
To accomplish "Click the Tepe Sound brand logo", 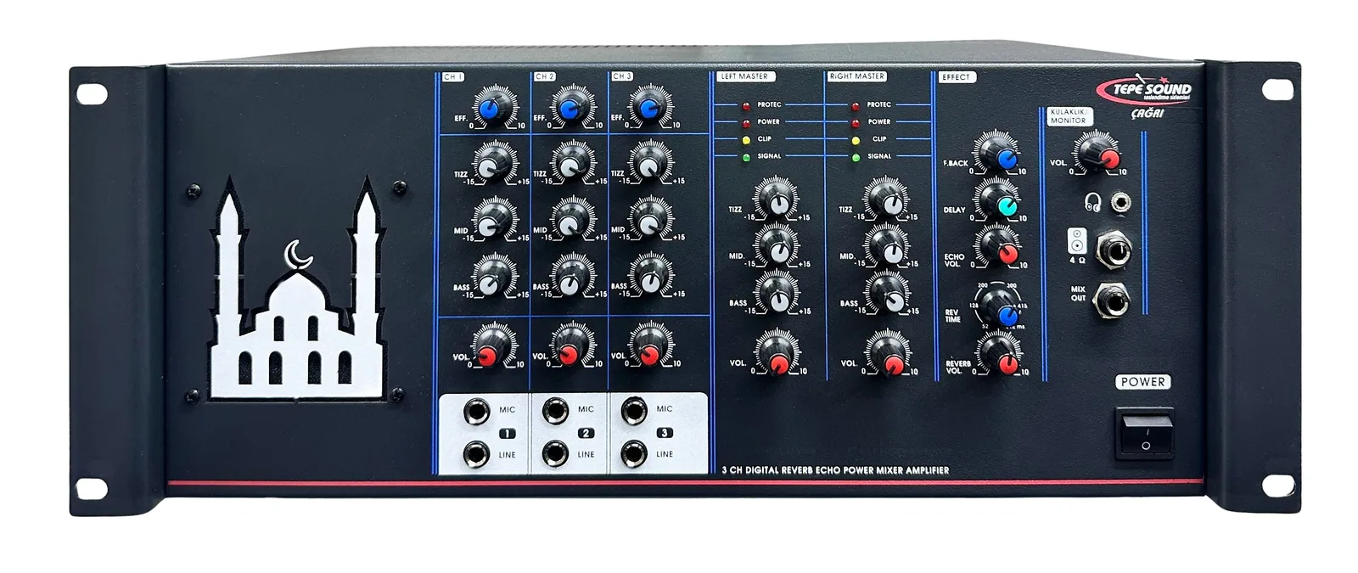I will tap(1144, 91).
